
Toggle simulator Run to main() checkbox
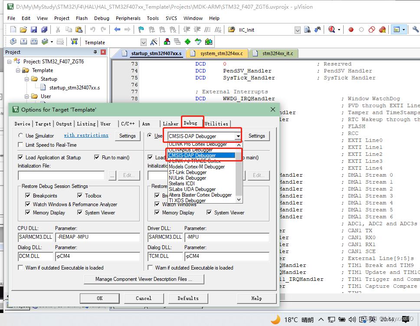click(97, 158)
